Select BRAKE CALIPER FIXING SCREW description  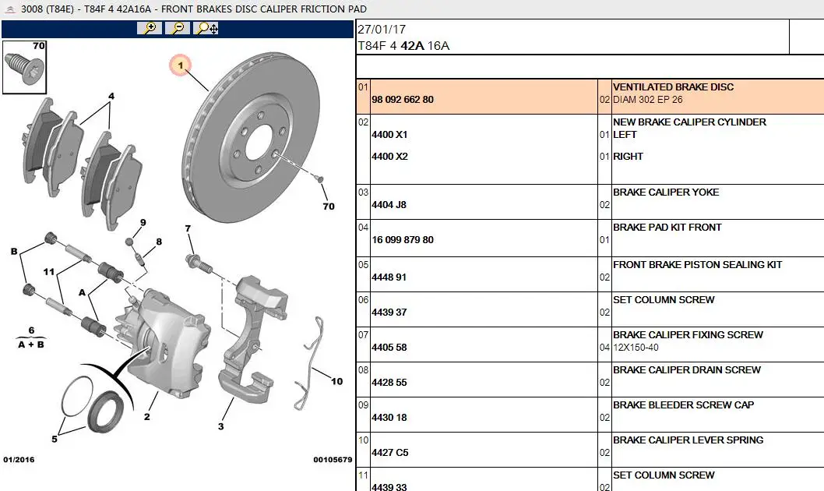tap(688, 334)
